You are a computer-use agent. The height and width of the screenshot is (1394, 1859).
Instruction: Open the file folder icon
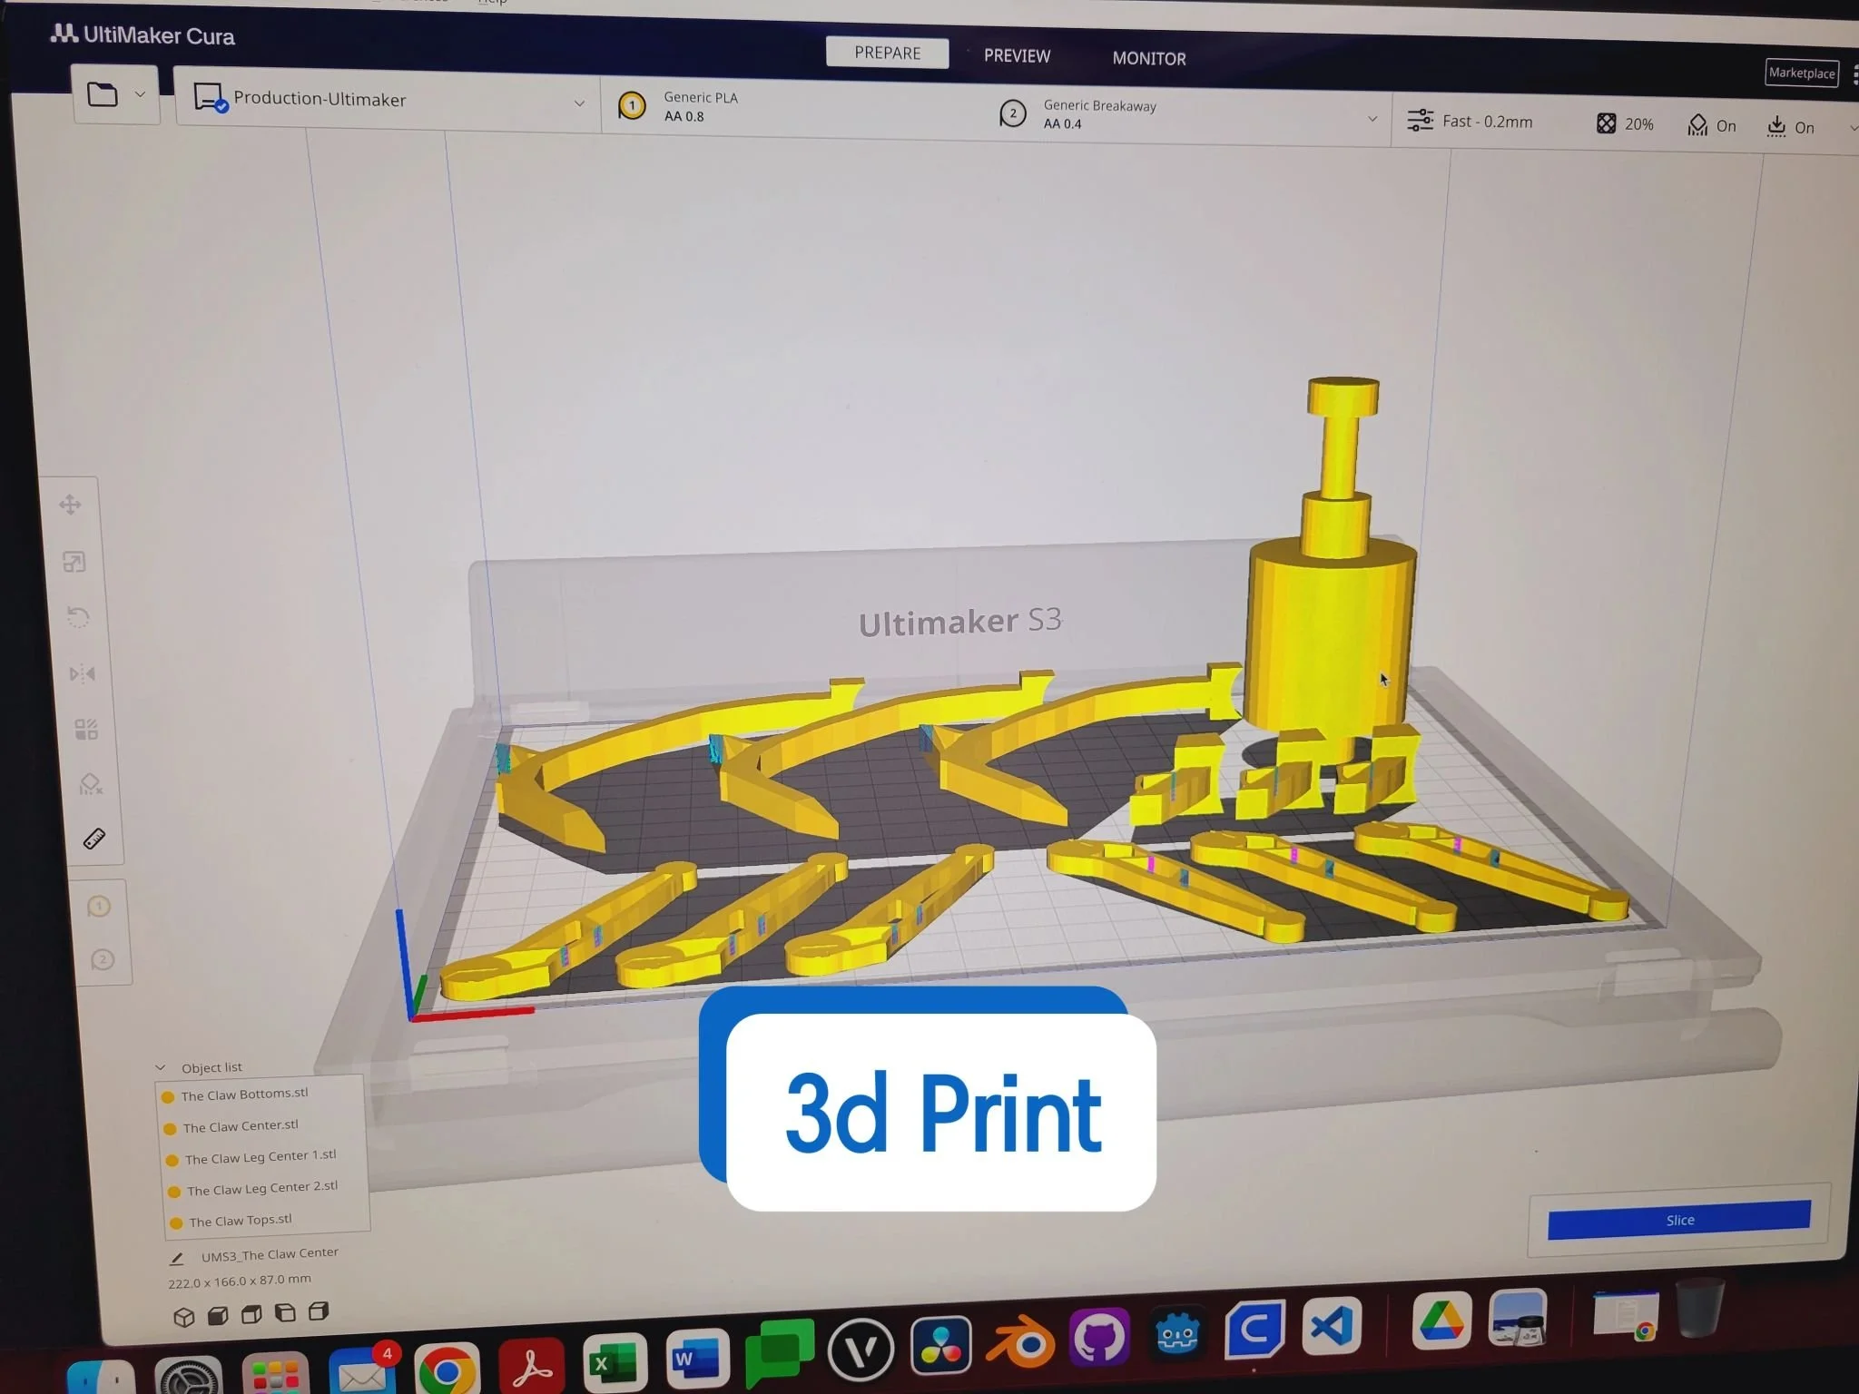pyautogui.click(x=103, y=94)
